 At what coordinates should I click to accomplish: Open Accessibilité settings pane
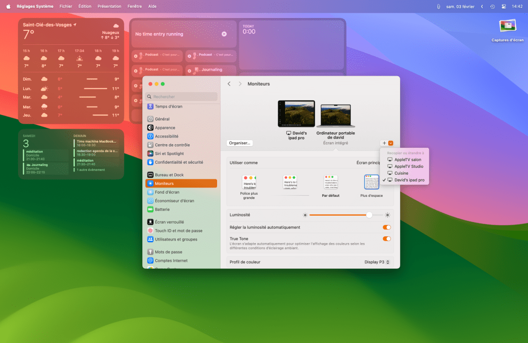(167, 136)
